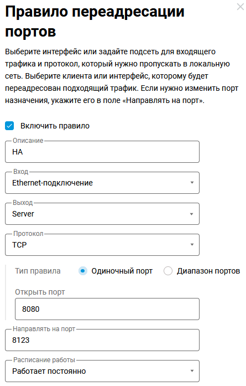Click the arrow icon of Расписание работы selector

point(192,371)
